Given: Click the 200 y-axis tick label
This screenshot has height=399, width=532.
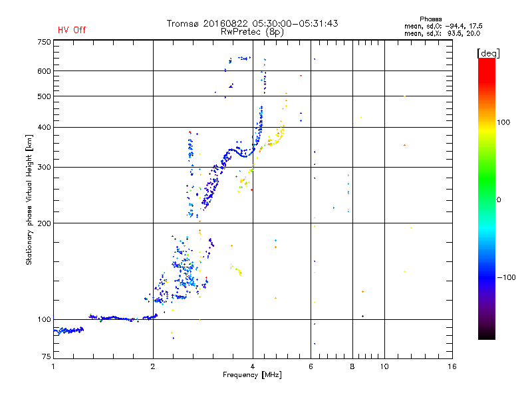Looking at the screenshot, I should click(44, 223).
